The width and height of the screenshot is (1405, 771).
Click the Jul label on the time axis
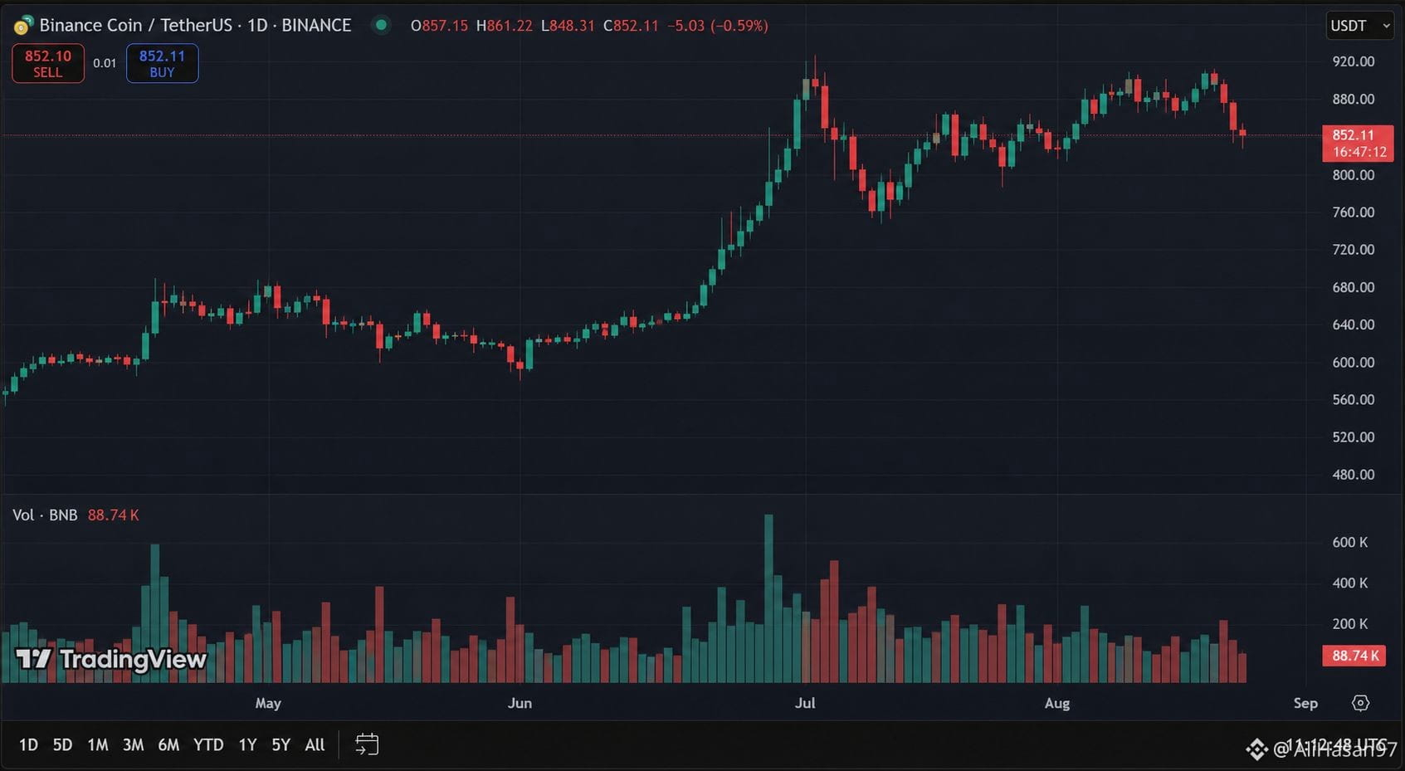coord(805,703)
